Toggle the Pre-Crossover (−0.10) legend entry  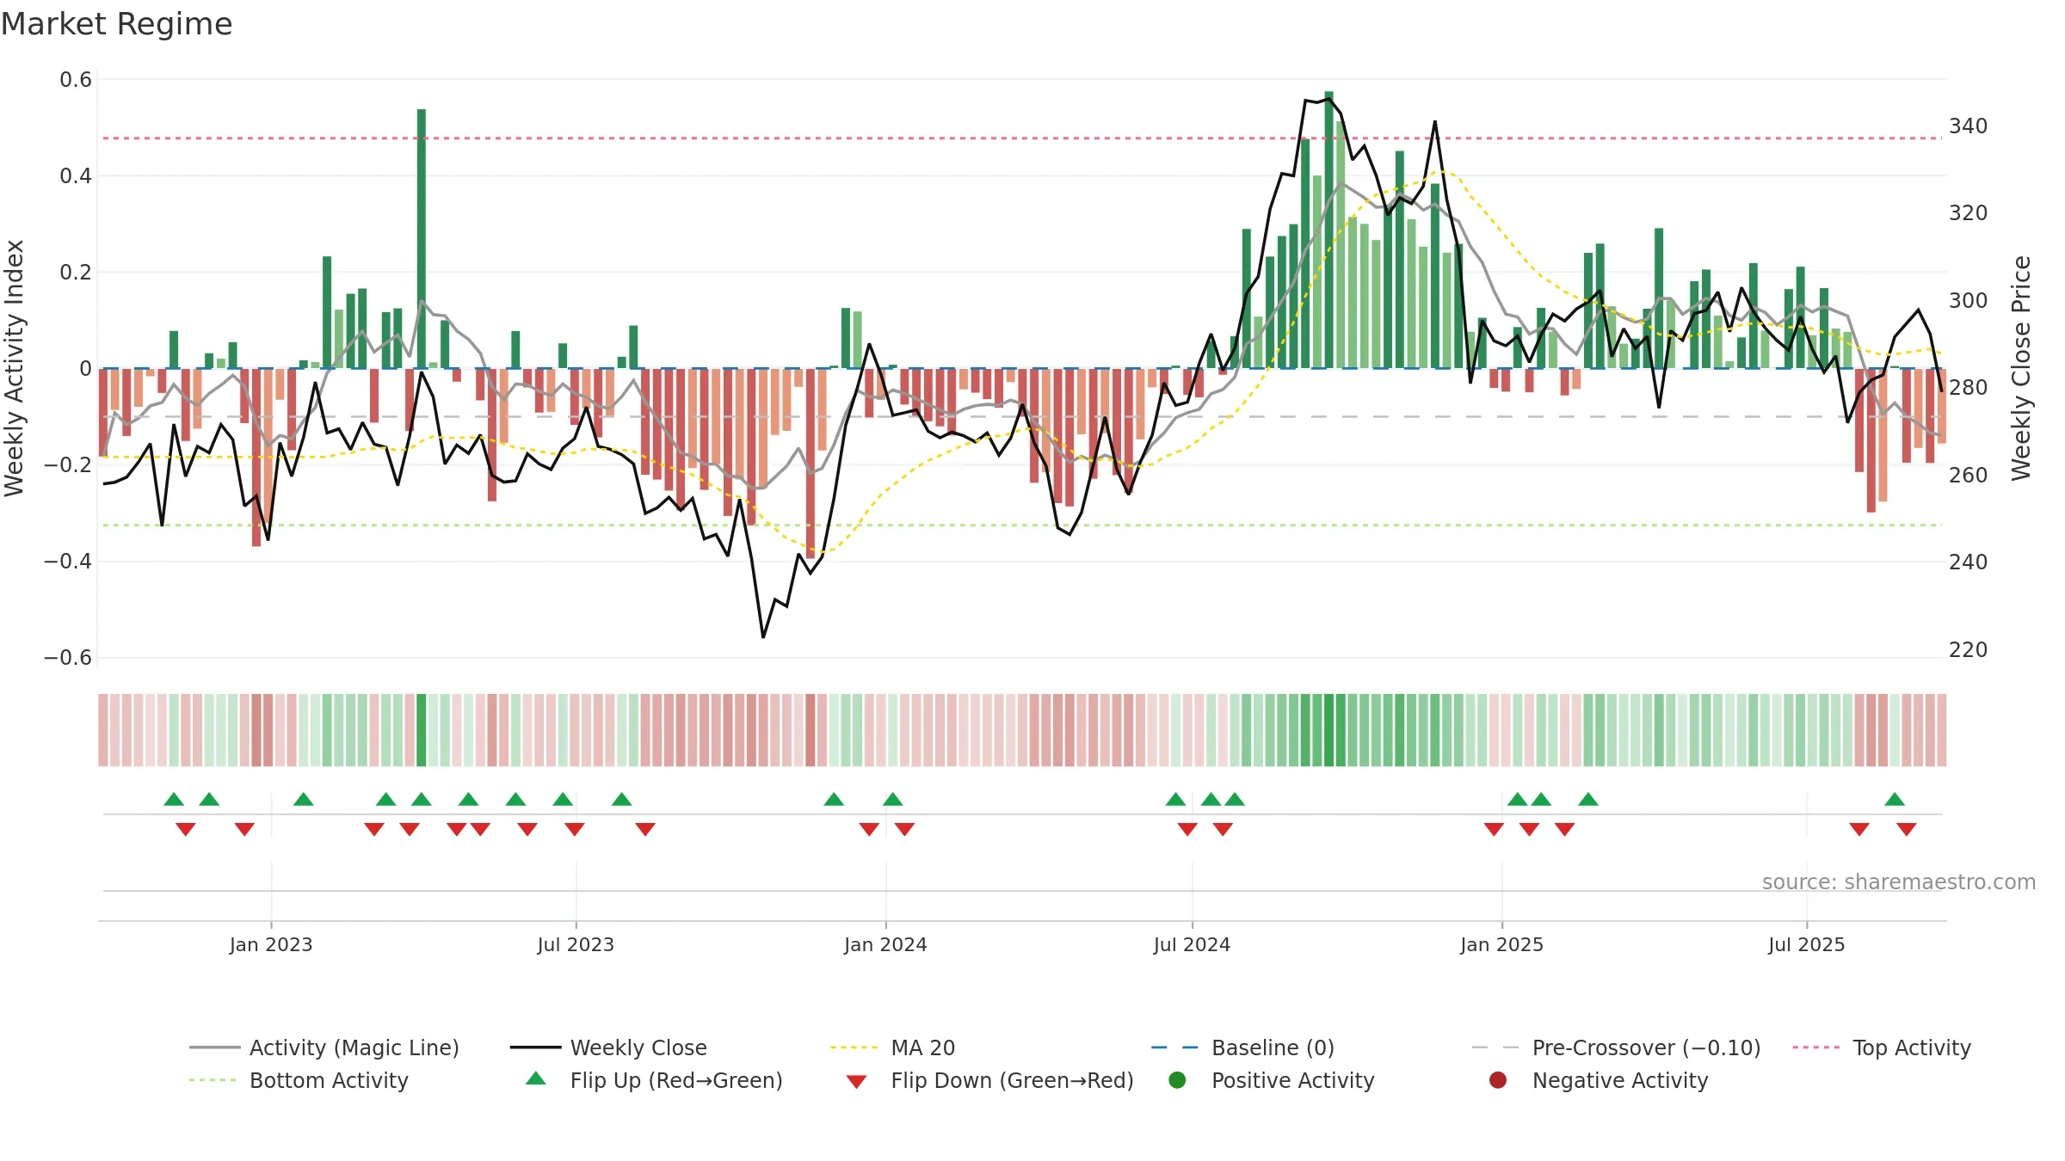pos(1616,1047)
